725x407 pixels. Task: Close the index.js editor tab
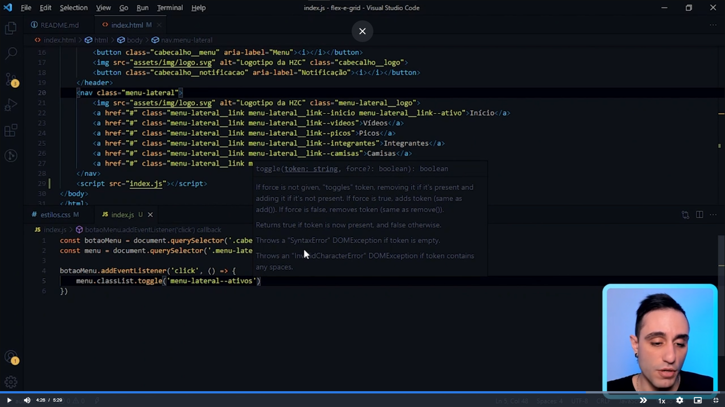pyautogui.click(x=150, y=215)
